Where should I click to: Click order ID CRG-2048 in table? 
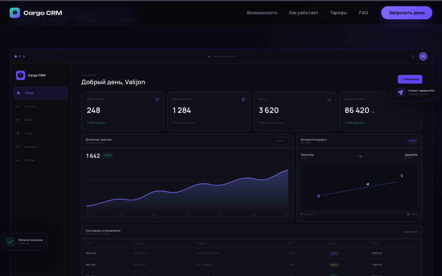91,253
